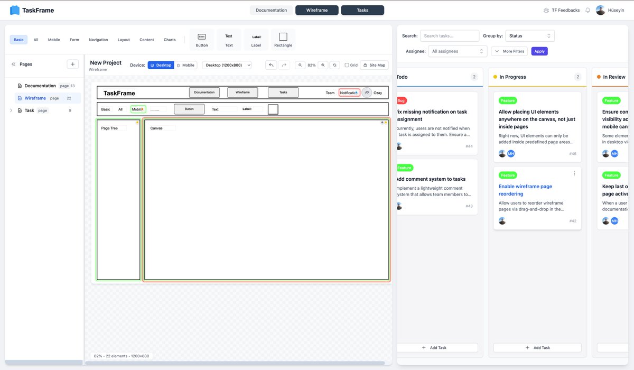Viewport: 634px width, 370px height.
Task: Click the undo arrow icon
Action: coord(272,65)
